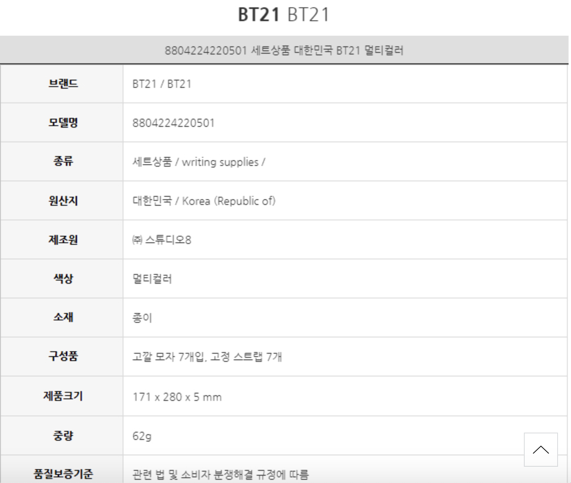The width and height of the screenshot is (571, 483).
Task: Click the 종이 material value
Action: [142, 318]
